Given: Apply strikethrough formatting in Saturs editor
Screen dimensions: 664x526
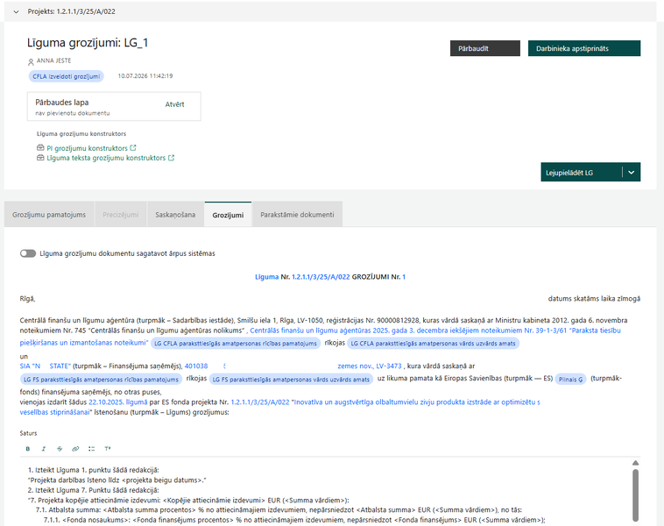Looking at the screenshot, I should click(x=60, y=449).
